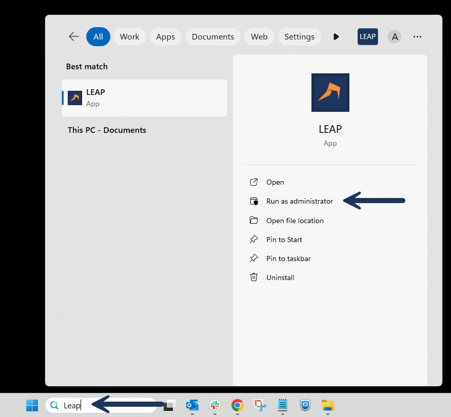Image resolution: width=451 pixels, height=417 pixels.
Task: Open Google Chrome from the taskbar
Action: (x=237, y=405)
